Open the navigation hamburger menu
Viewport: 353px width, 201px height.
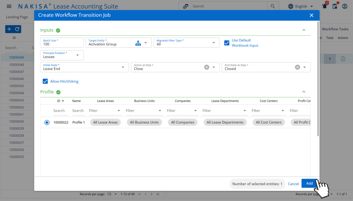pos(9,6)
